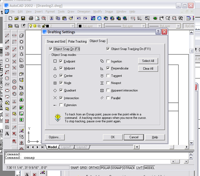Toggle OSNAP in the status bar
The image size is (200, 176).
click(117, 168)
